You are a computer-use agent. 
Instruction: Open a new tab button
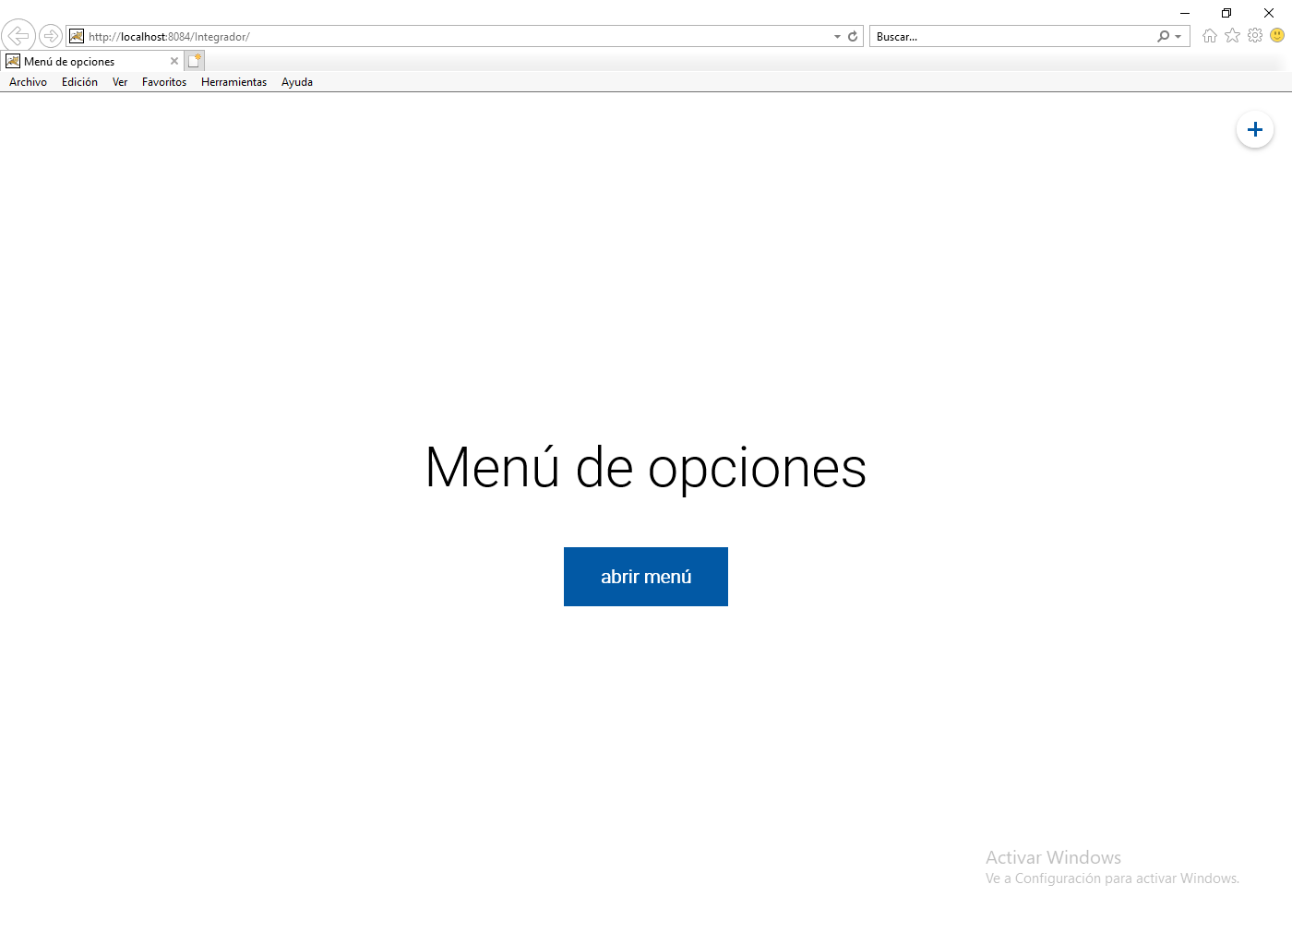click(x=194, y=61)
